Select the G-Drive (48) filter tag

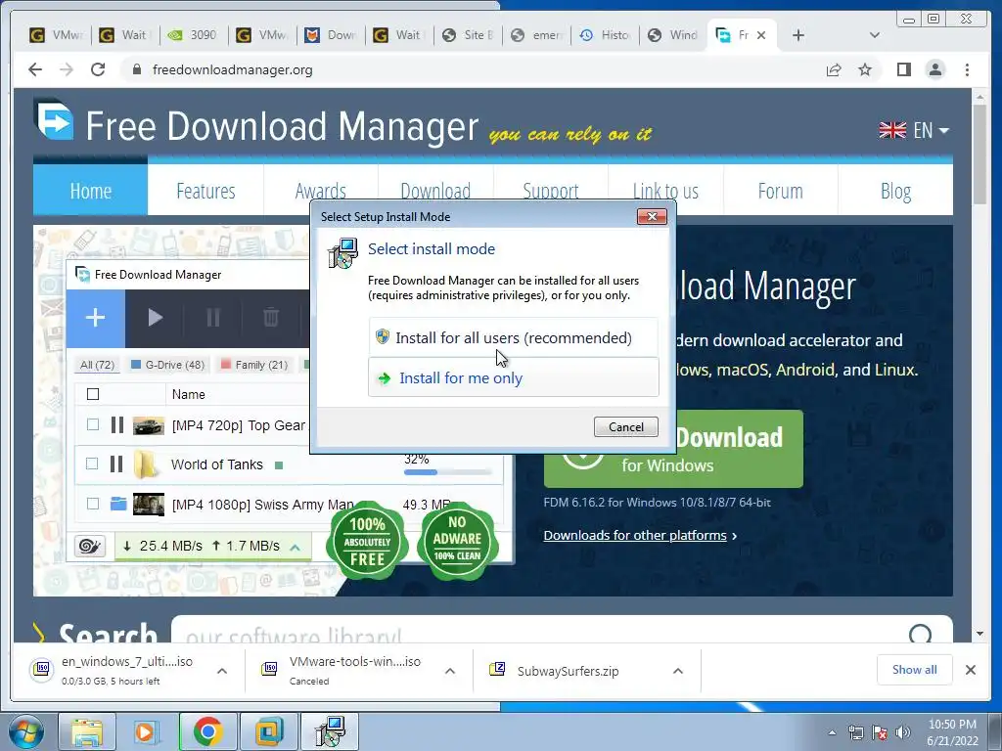pos(167,365)
